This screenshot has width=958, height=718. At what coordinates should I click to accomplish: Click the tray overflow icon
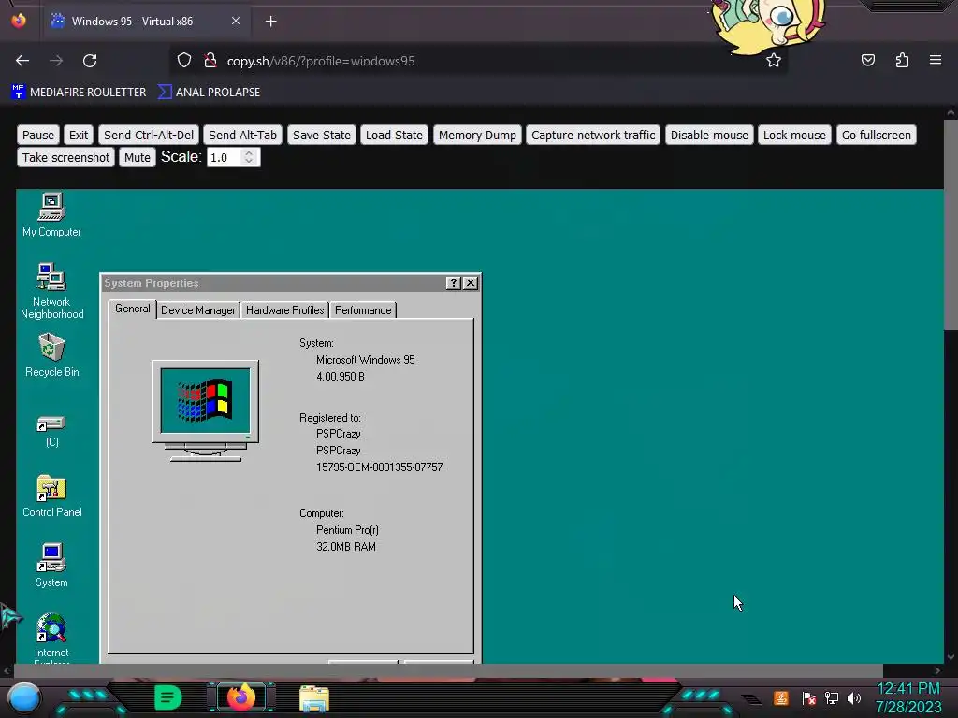[751, 698]
